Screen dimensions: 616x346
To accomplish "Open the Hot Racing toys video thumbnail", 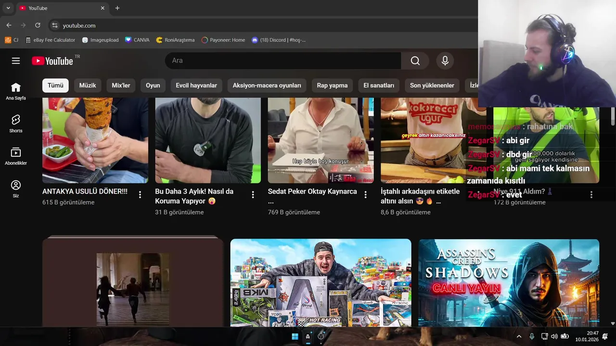I will pos(321,283).
